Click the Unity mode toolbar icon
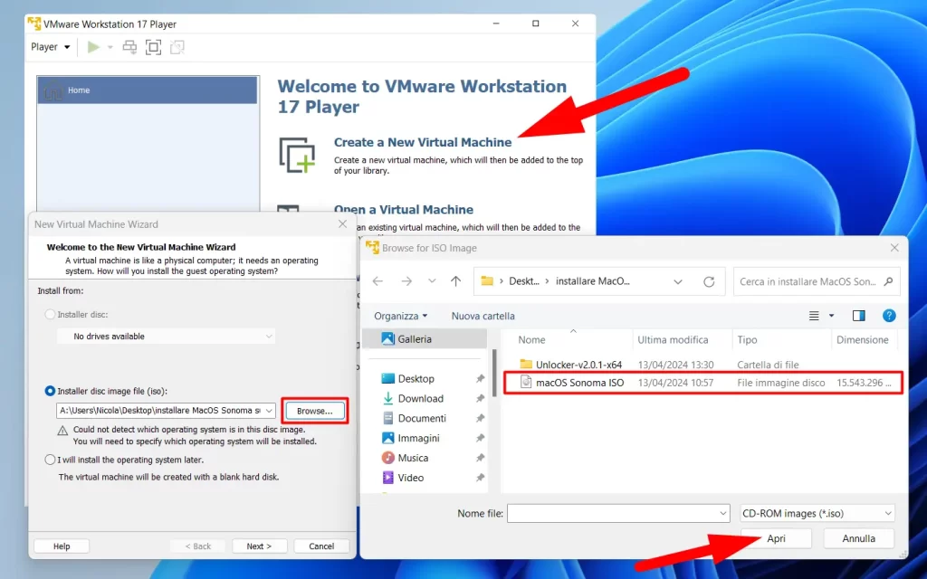The height and width of the screenshot is (579, 927). [177, 47]
